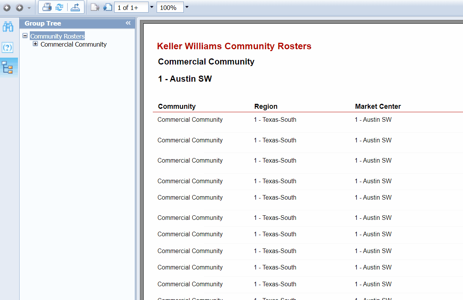Open the zoom level dropdown arrow

[187, 7]
